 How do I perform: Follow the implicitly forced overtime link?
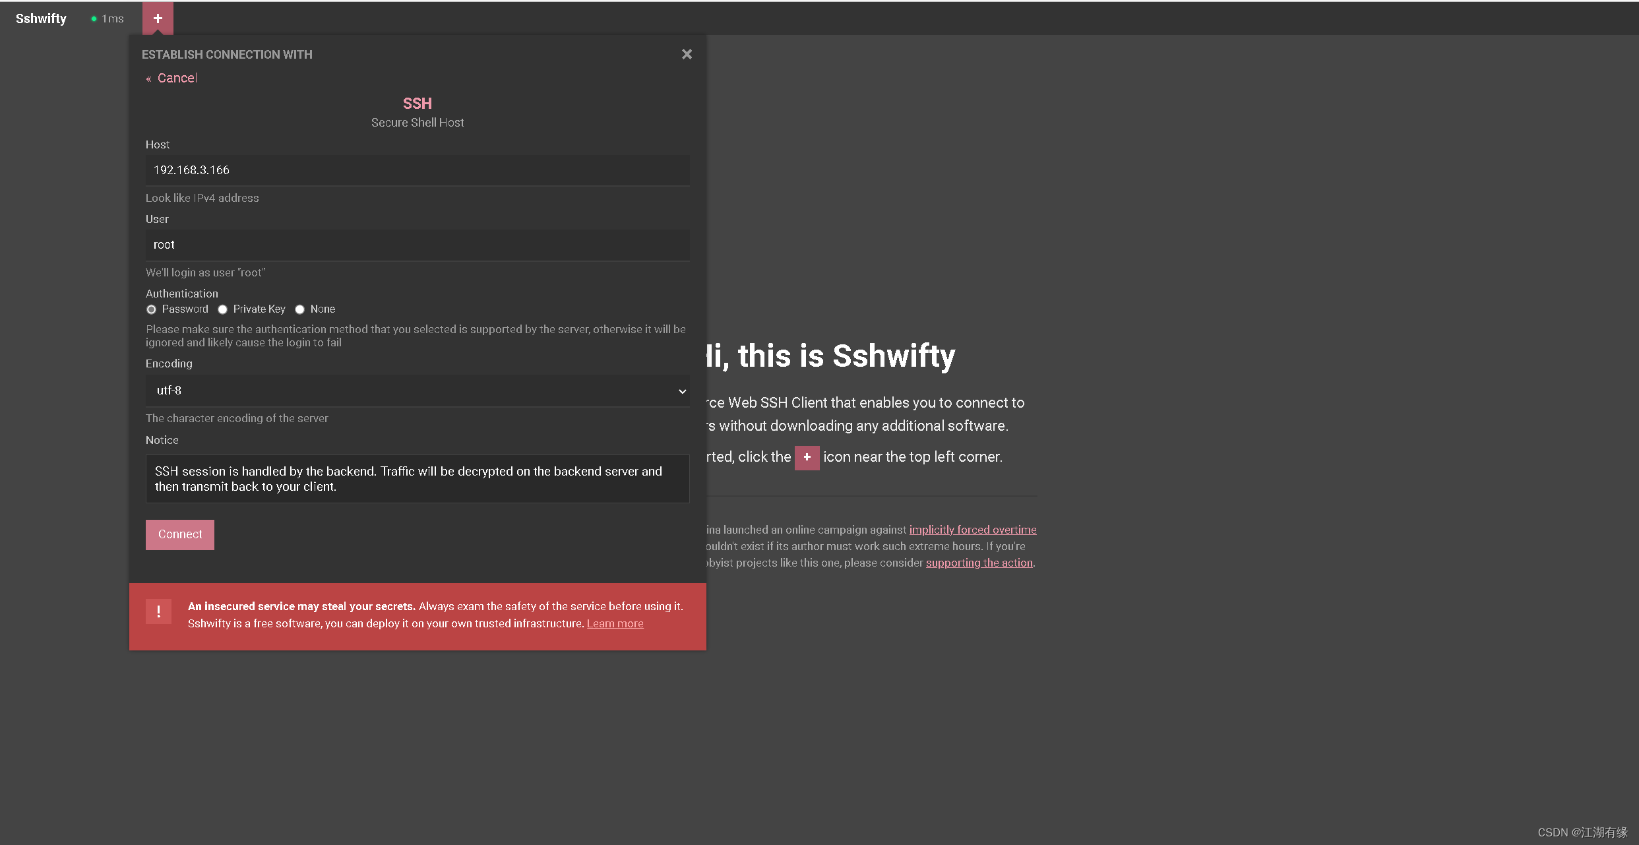(972, 530)
